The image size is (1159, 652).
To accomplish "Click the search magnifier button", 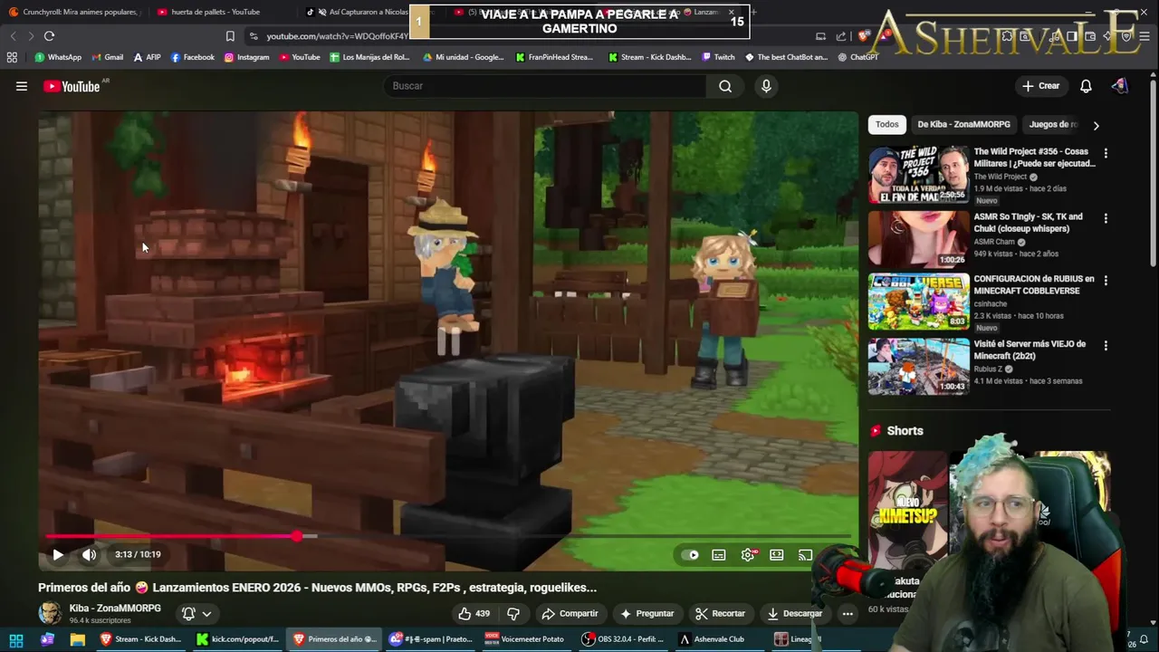I will pyautogui.click(x=725, y=86).
